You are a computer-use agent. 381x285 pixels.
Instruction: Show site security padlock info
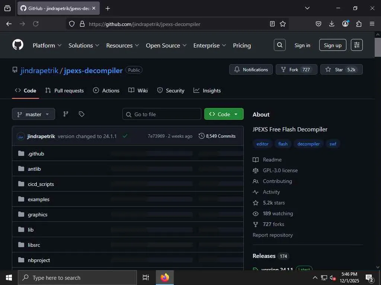pos(82,24)
